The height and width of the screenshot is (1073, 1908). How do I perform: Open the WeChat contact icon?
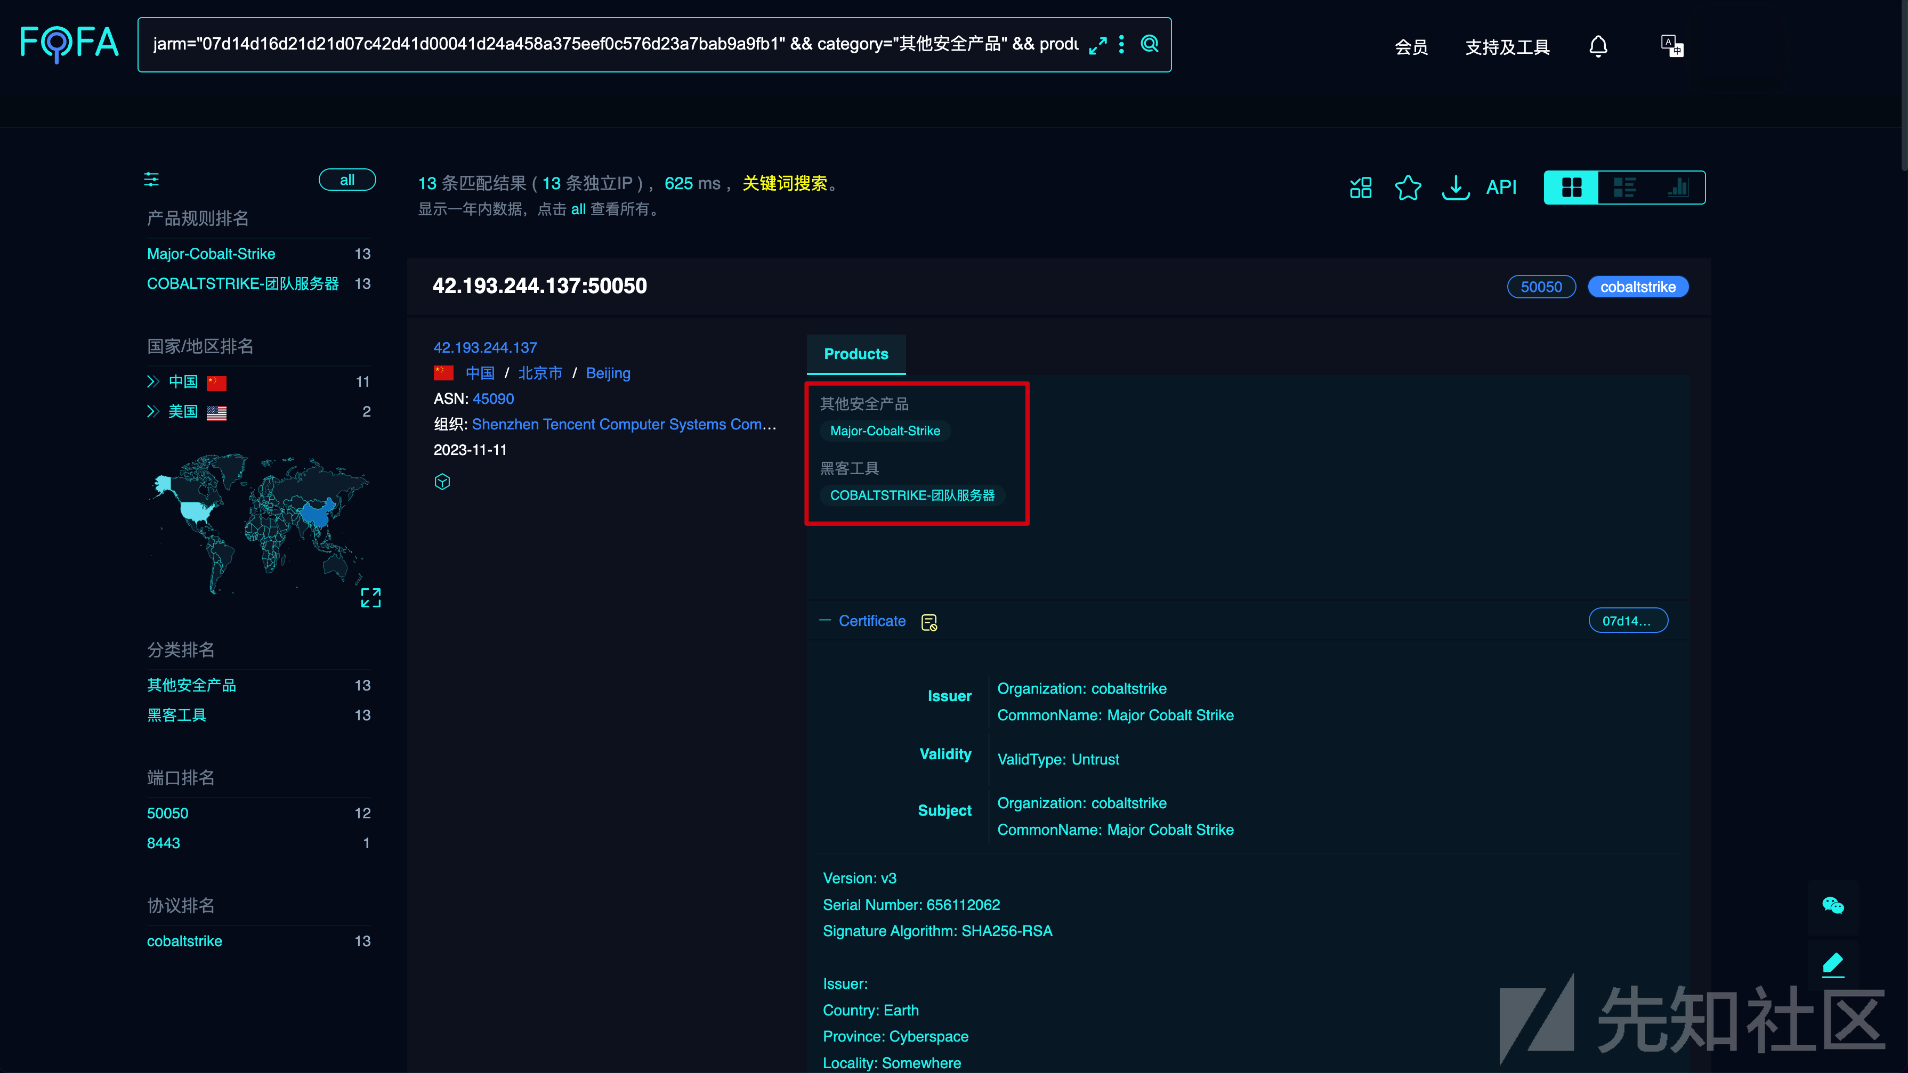coord(1832,905)
